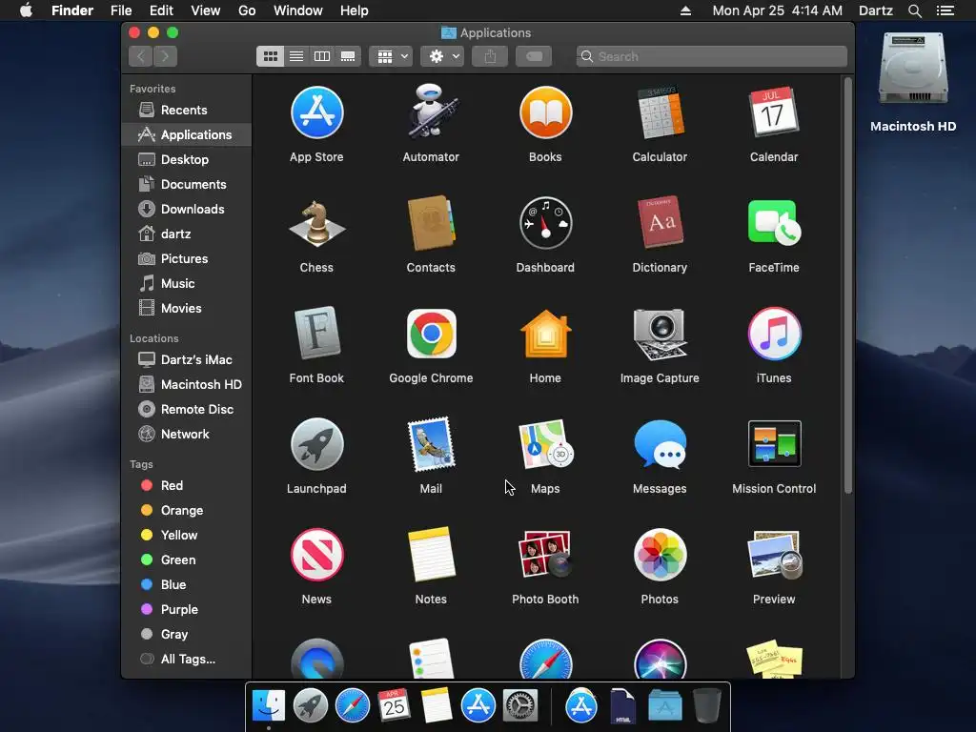976x732 pixels.
Task: Select the Photos app icon
Action: 660,555
